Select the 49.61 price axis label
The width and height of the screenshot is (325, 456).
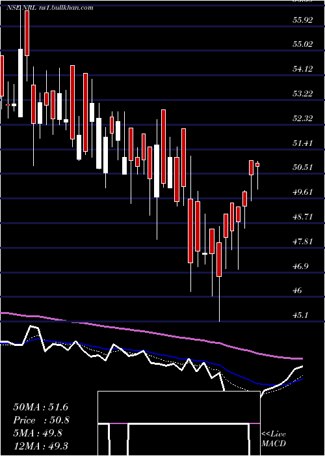[303, 192]
